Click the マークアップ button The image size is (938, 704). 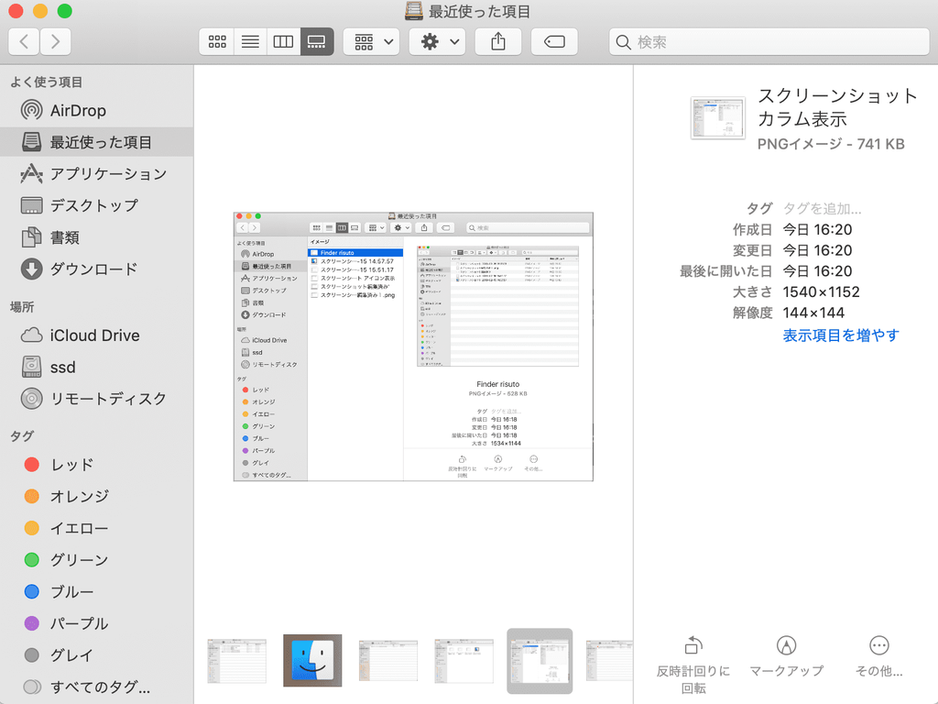click(786, 656)
